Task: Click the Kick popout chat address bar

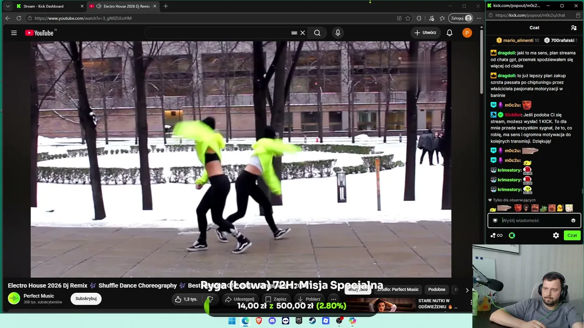Action: click(x=530, y=15)
